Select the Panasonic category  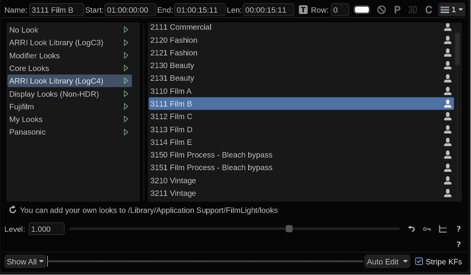pyautogui.click(x=69, y=132)
